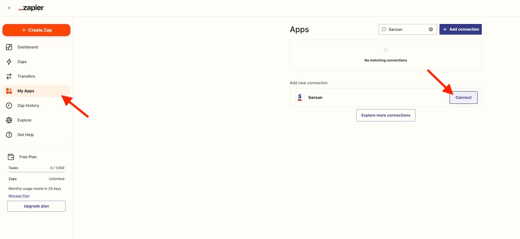Click the Zaps lightning icon
520x239 pixels.
pyautogui.click(x=9, y=62)
